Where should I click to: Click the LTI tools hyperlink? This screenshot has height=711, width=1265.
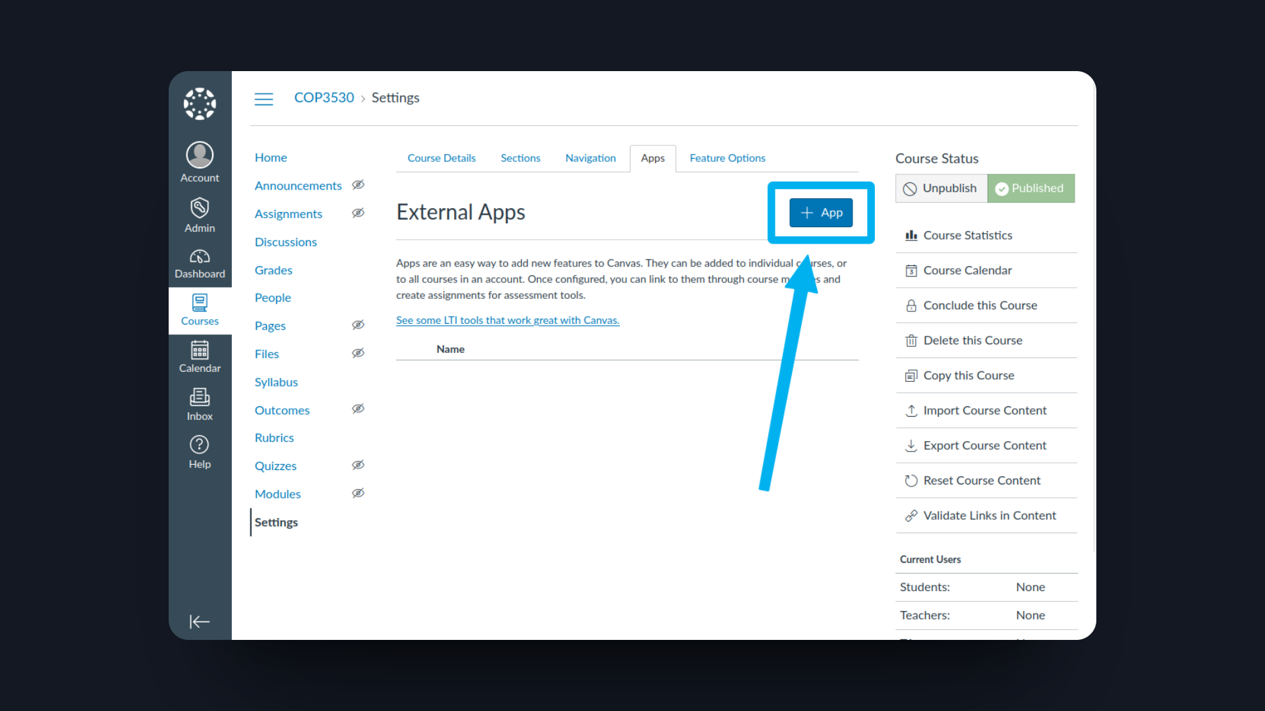(x=507, y=319)
